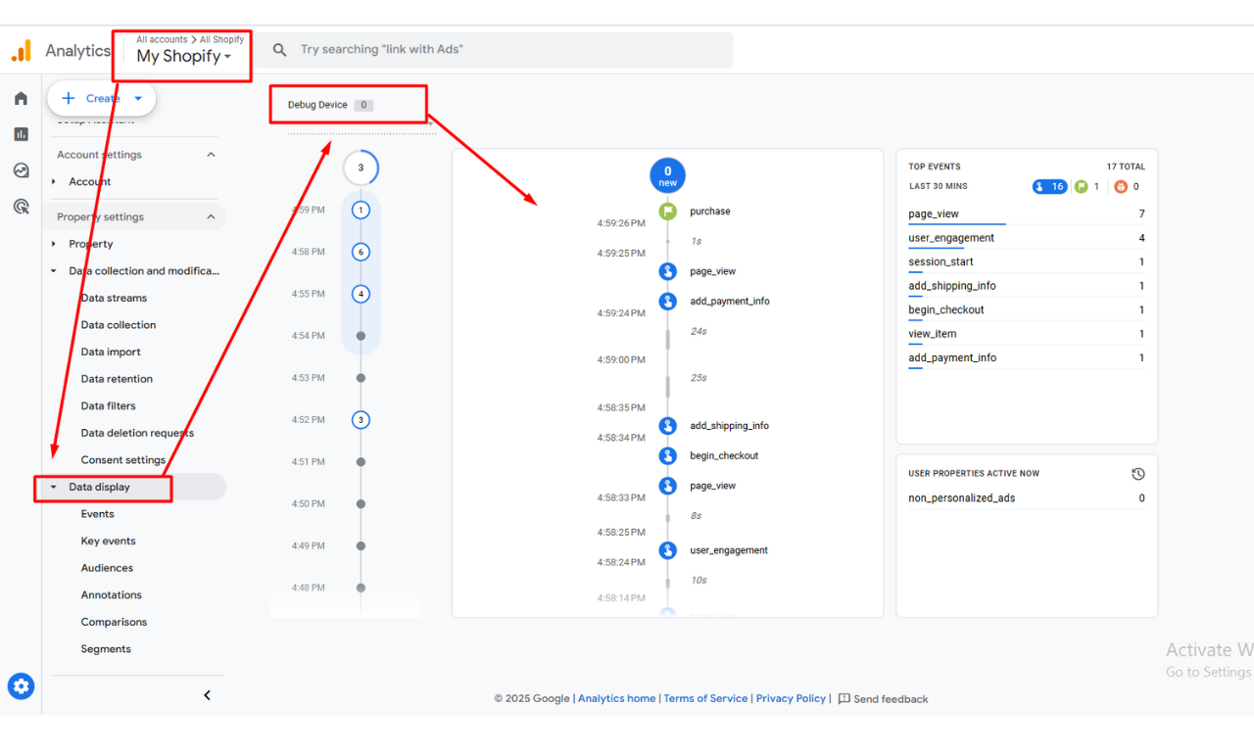Image resolution: width=1254 pixels, height=753 pixels.
Task: Click the Send feedback button
Action: 883,699
